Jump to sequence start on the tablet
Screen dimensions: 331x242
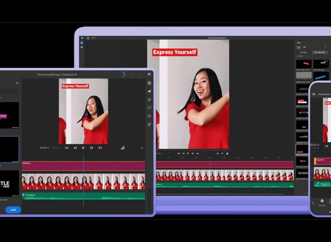click(67, 148)
